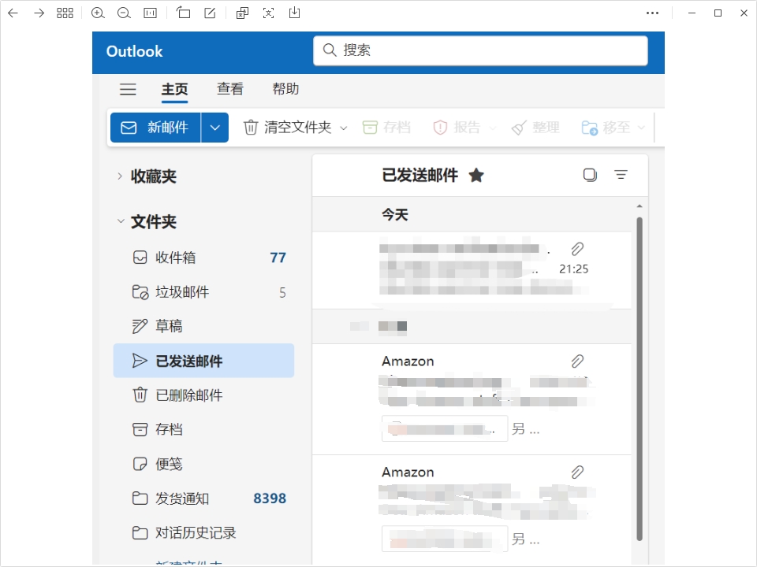Viewport: 757px width, 567px height.
Task: Click the 报告 report toolbar button
Action: (x=457, y=128)
